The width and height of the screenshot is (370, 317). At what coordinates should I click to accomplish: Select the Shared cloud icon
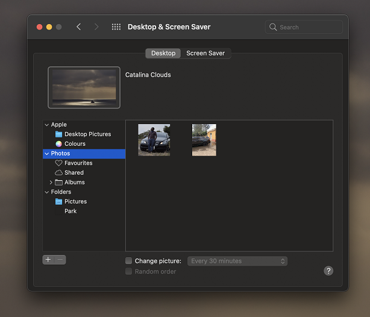(58, 173)
